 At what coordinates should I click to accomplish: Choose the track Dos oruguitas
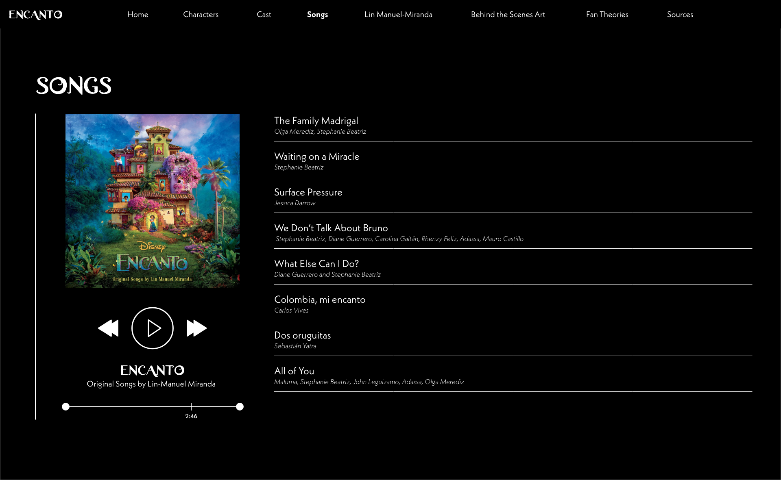(x=302, y=335)
